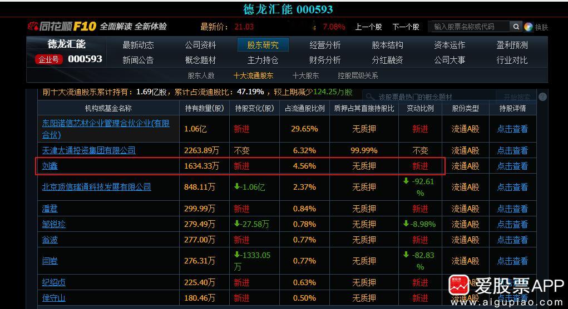This screenshot has width=568, height=309.
Task: Click 点击查看 in 北京顶信瑞通 row
Action: pos(512,187)
